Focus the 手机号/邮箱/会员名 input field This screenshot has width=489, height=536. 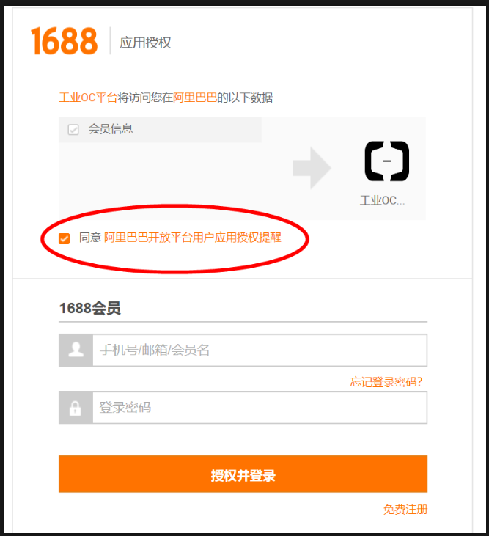pos(260,350)
